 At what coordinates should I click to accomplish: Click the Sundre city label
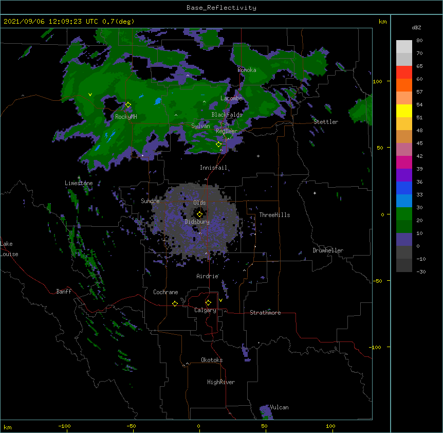150,201
